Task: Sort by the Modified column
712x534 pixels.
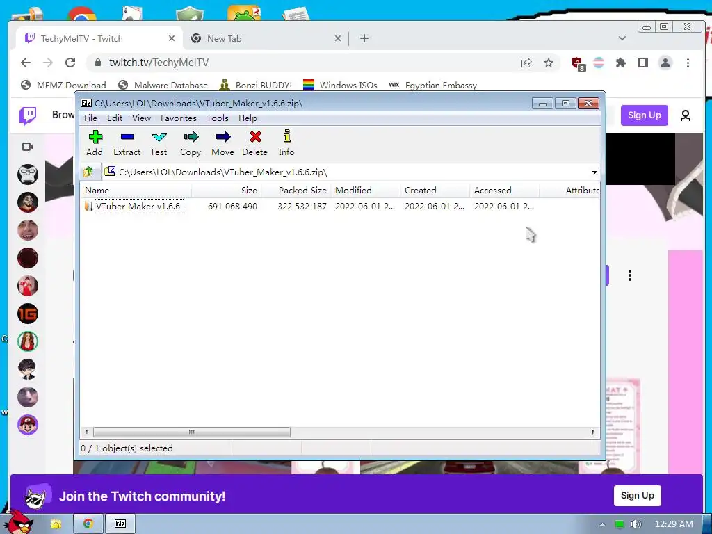Action: tap(366, 191)
